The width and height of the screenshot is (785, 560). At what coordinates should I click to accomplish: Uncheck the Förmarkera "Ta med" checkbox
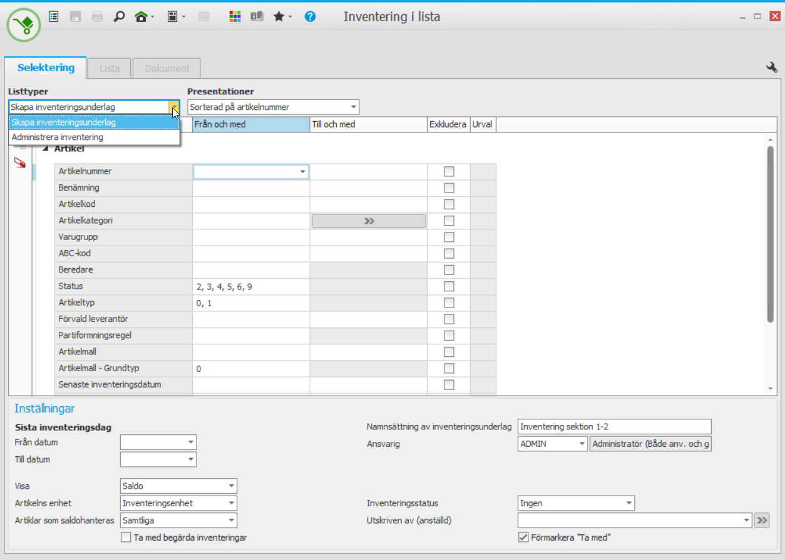pos(524,537)
